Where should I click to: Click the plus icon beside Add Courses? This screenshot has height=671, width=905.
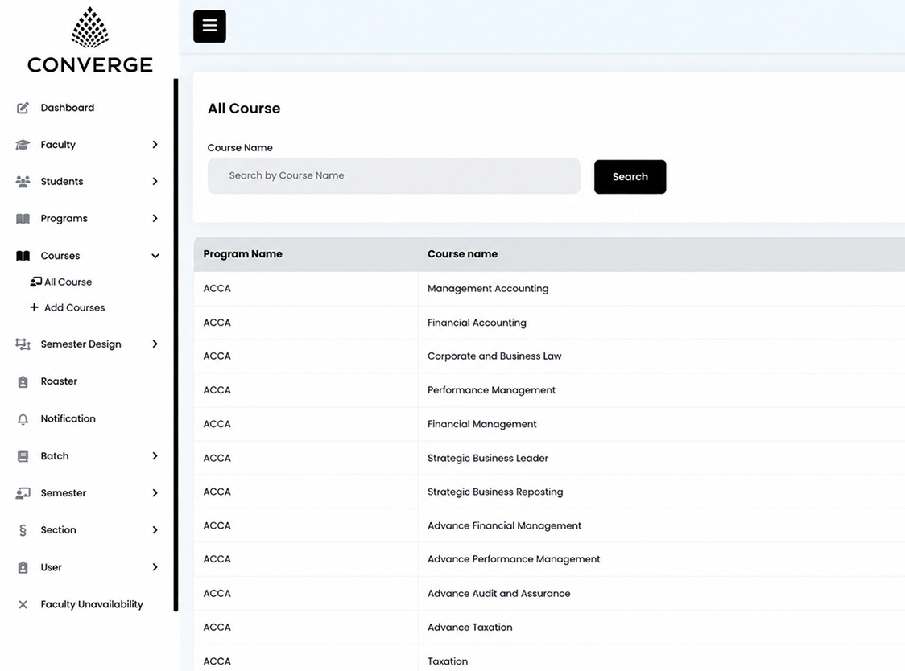point(34,307)
